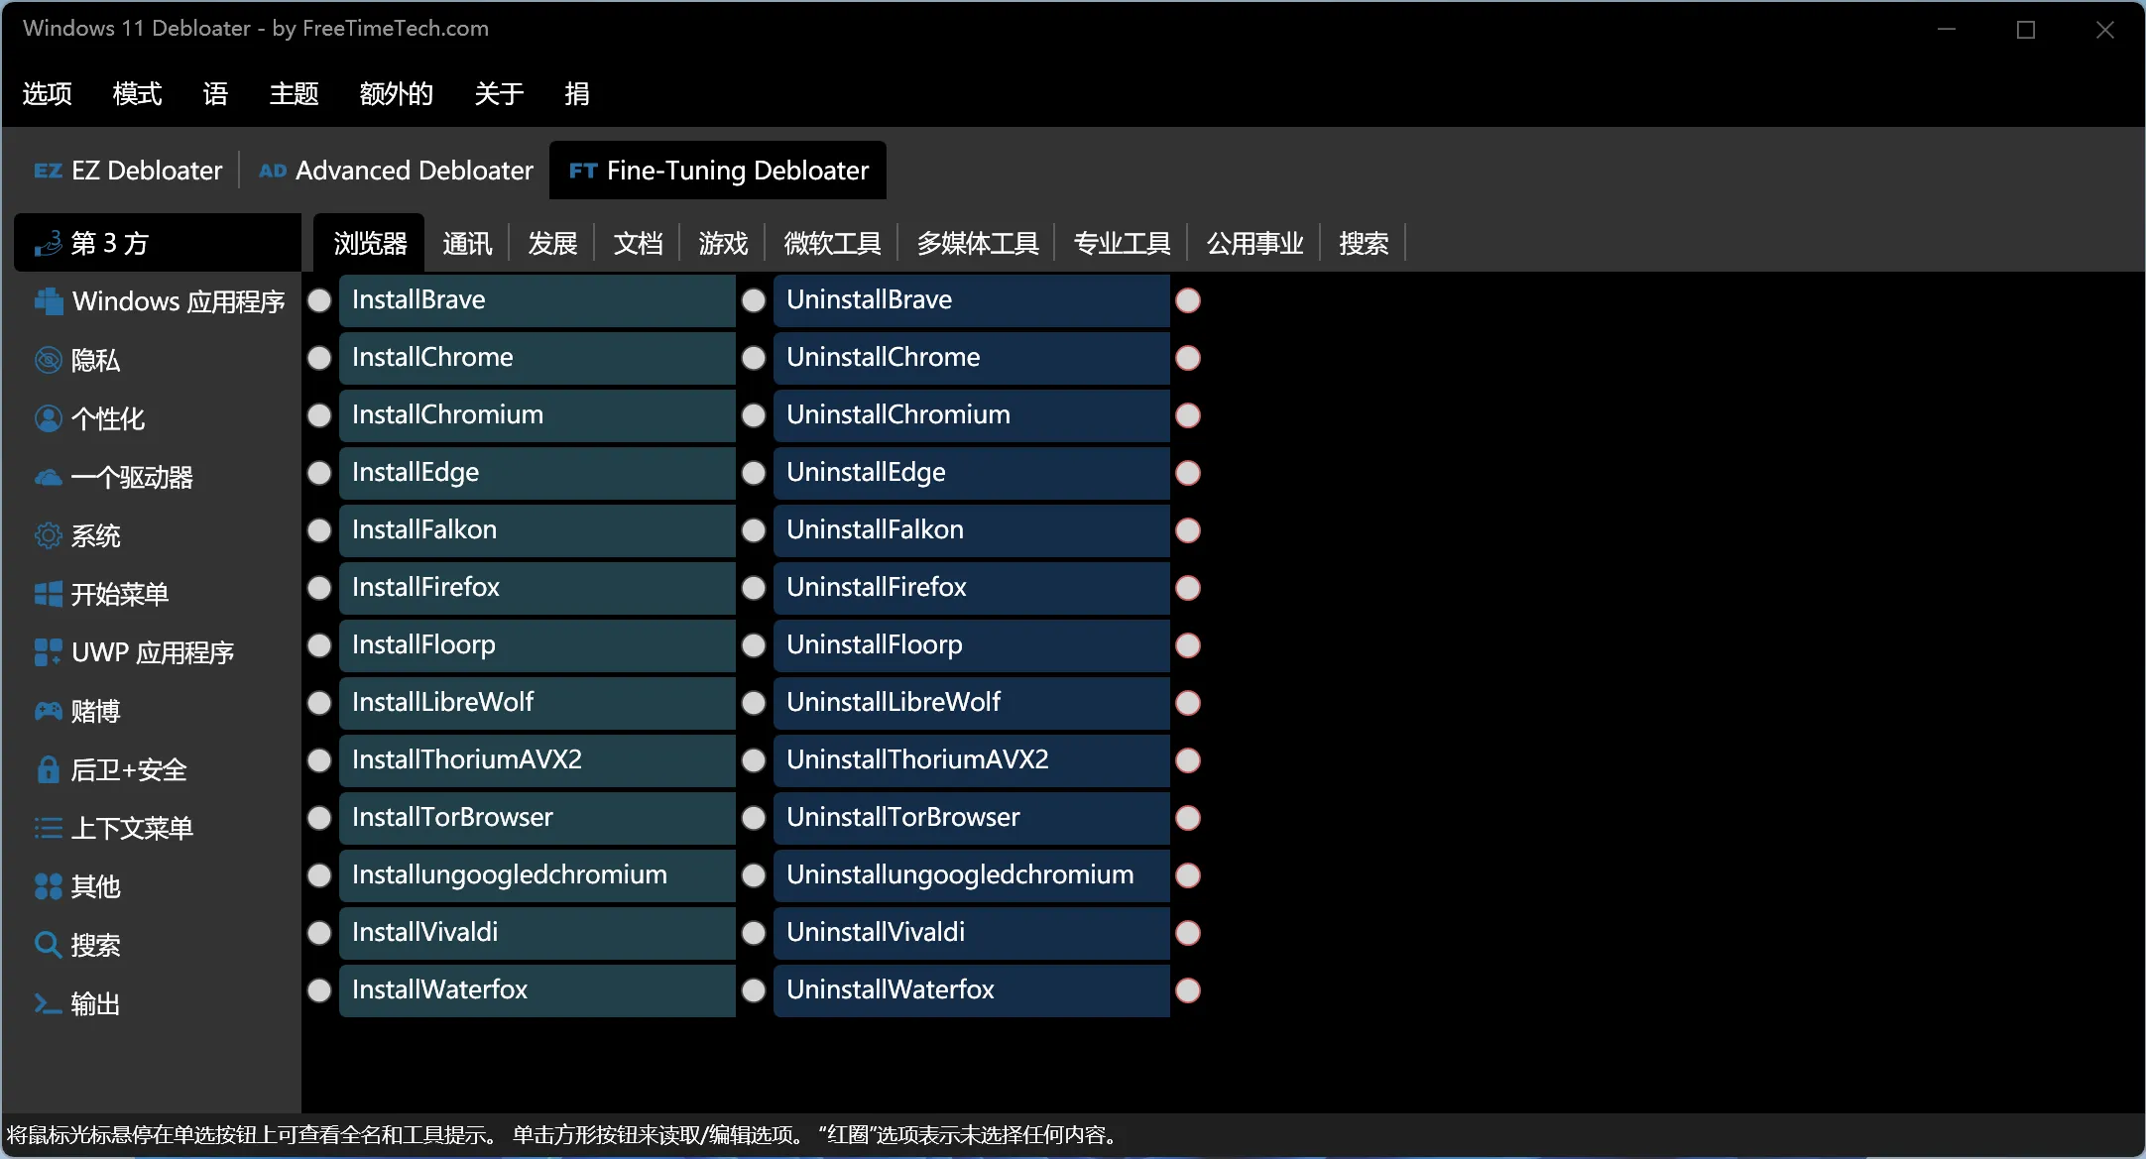Open the 微软工具 tab
The image size is (2146, 1159).
pyautogui.click(x=831, y=243)
